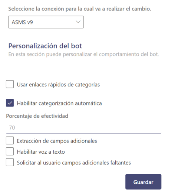Click the Seleccione la conexión instruction text
Viewport: 178px width, 196px height.
tap(80, 9)
